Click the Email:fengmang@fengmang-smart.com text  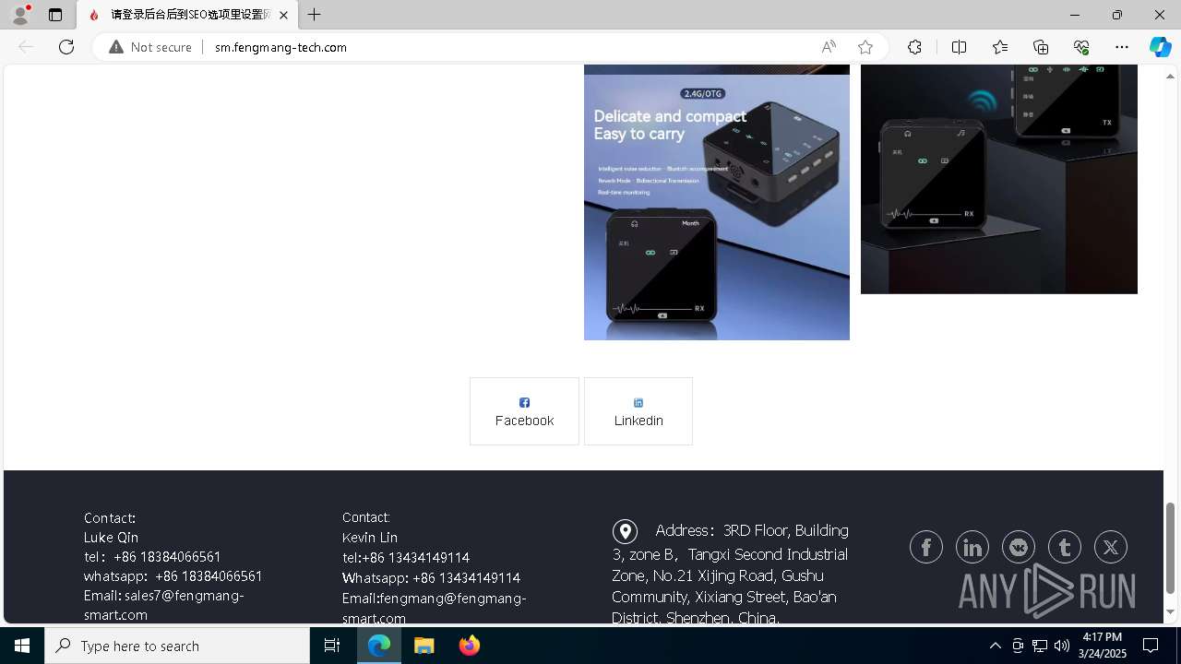(x=435, y=608)
